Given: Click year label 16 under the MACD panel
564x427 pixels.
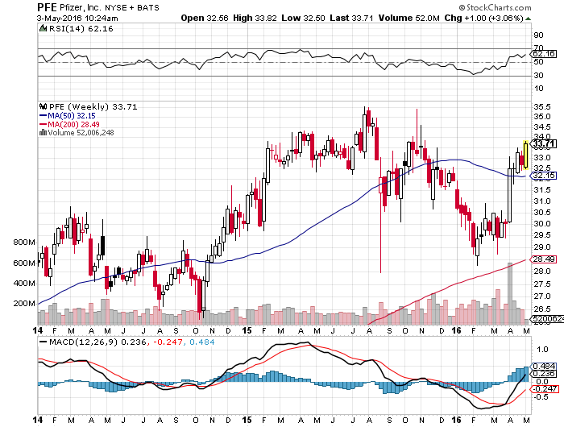Looking at the screenshot, I should click(456, 420).
